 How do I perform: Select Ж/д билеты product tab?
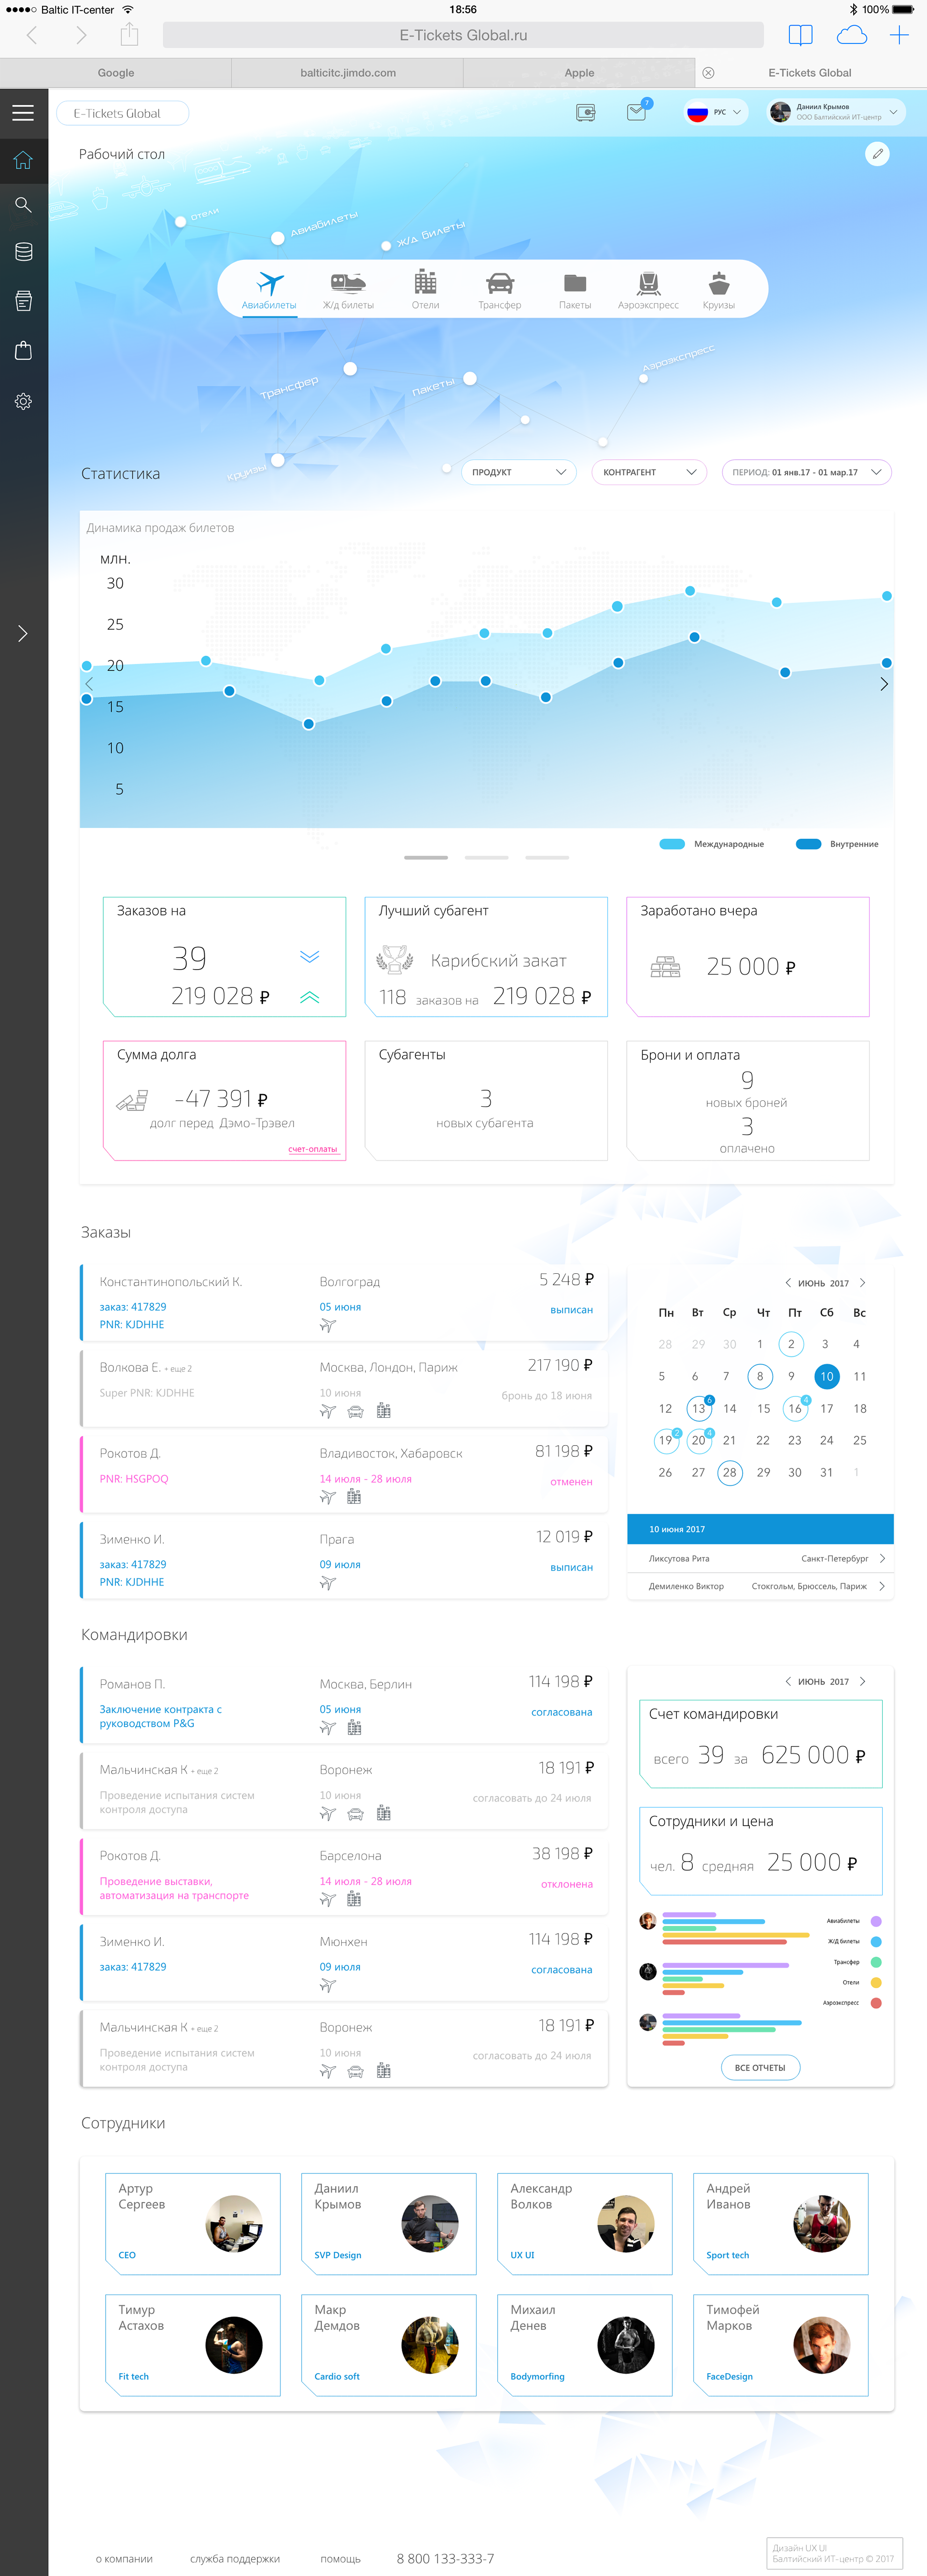click(x=348, y=290)
